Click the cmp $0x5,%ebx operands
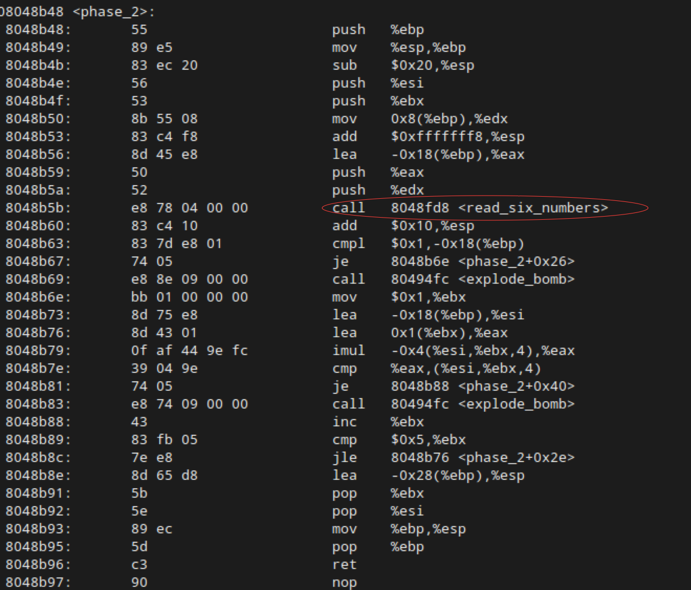The width and height of the screenshot is (691, 590). (x=428, y=439)
